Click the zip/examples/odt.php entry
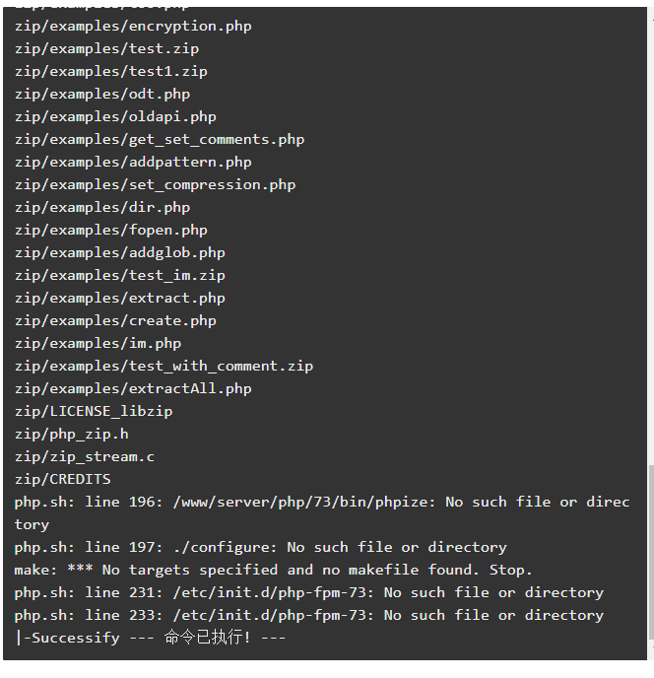Image resolution: width=654 pixels, height=678 pixels. [x=102, y=95]
